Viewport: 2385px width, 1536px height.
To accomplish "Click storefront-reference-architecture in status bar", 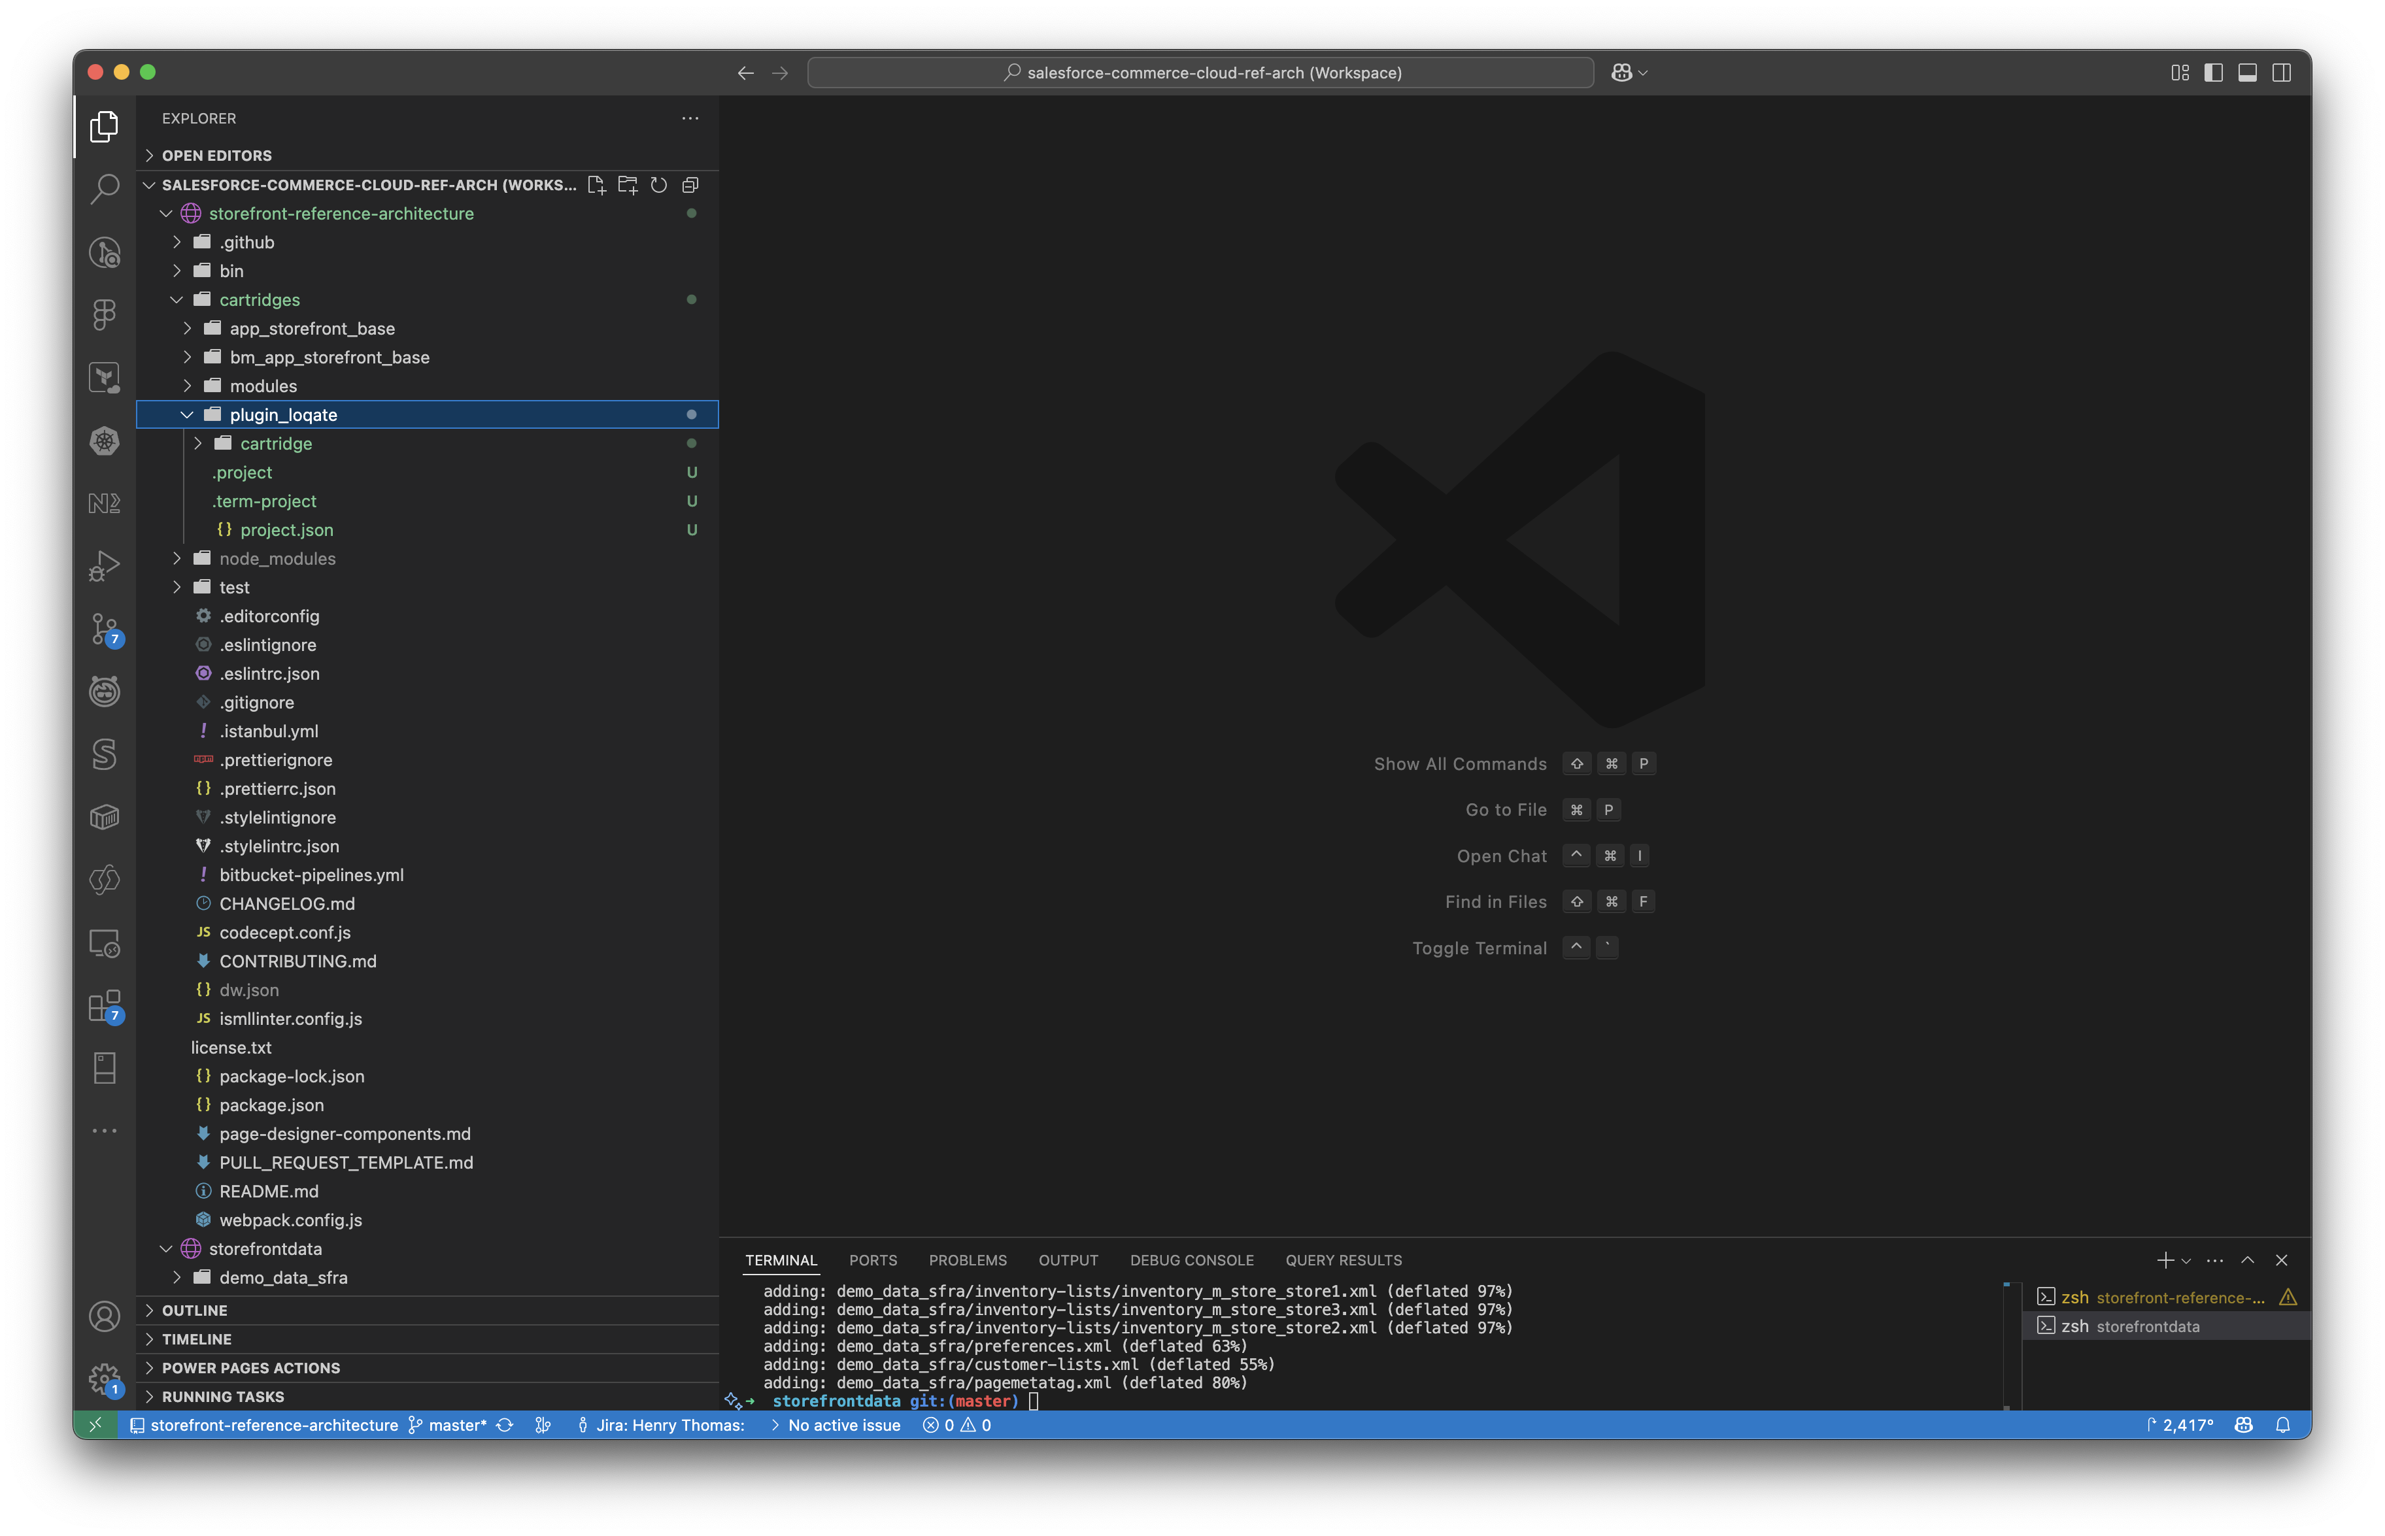I will pyautogui.click(x=264, y=1426).
